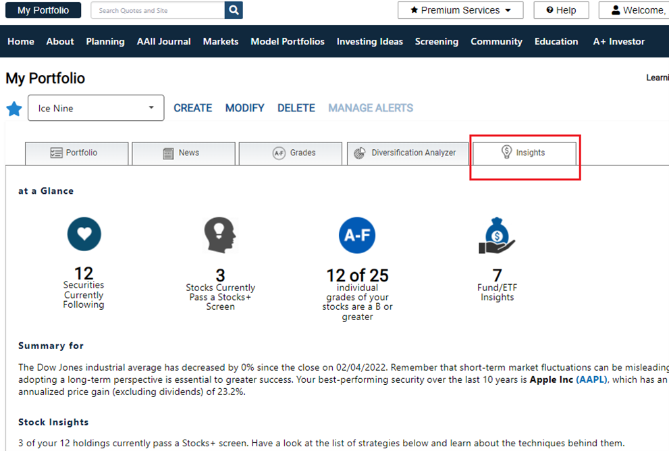Image resolution: width=669 pixels, height=451 pixels.
Task: Click the Help button
Action: pos(561,10)
